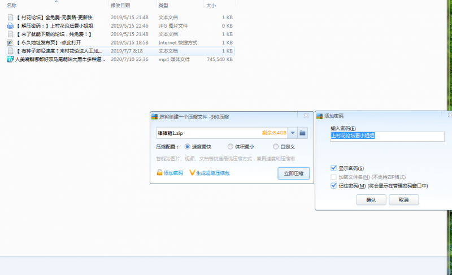Click the type cell Internet 快捷方式

pyautogui.click(x=178, y=42)
